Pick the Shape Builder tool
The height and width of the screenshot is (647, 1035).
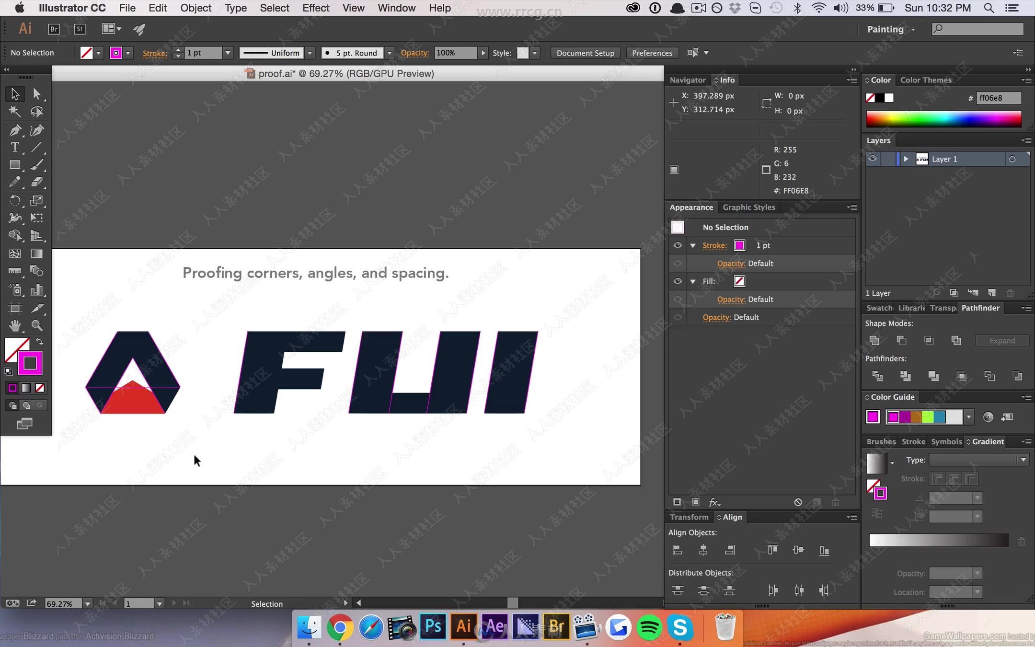coord(15,235)
